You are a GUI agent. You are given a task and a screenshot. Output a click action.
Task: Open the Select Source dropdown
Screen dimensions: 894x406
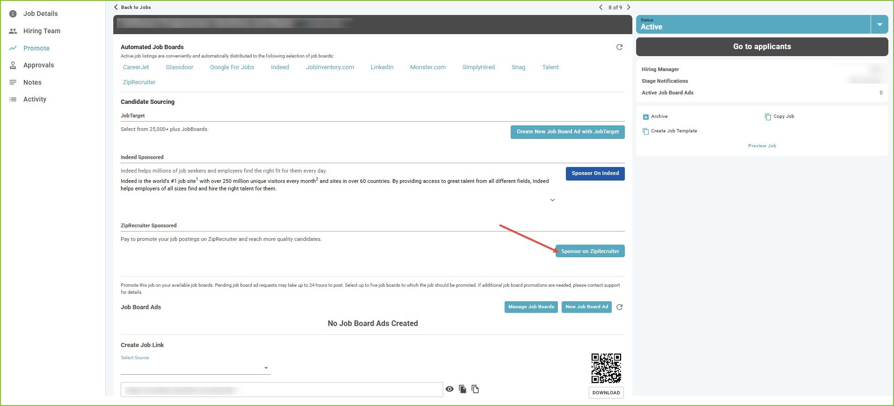pos(196,368)
